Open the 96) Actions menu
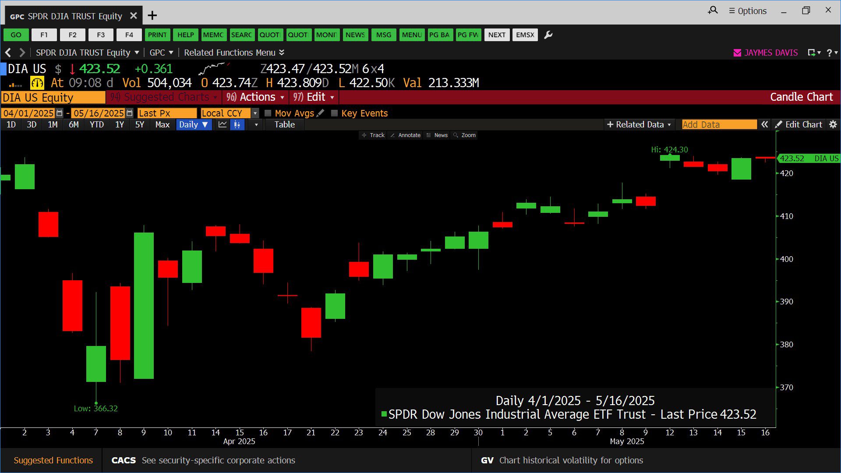This screenshot has width=841, height=473. pos(256,97)
